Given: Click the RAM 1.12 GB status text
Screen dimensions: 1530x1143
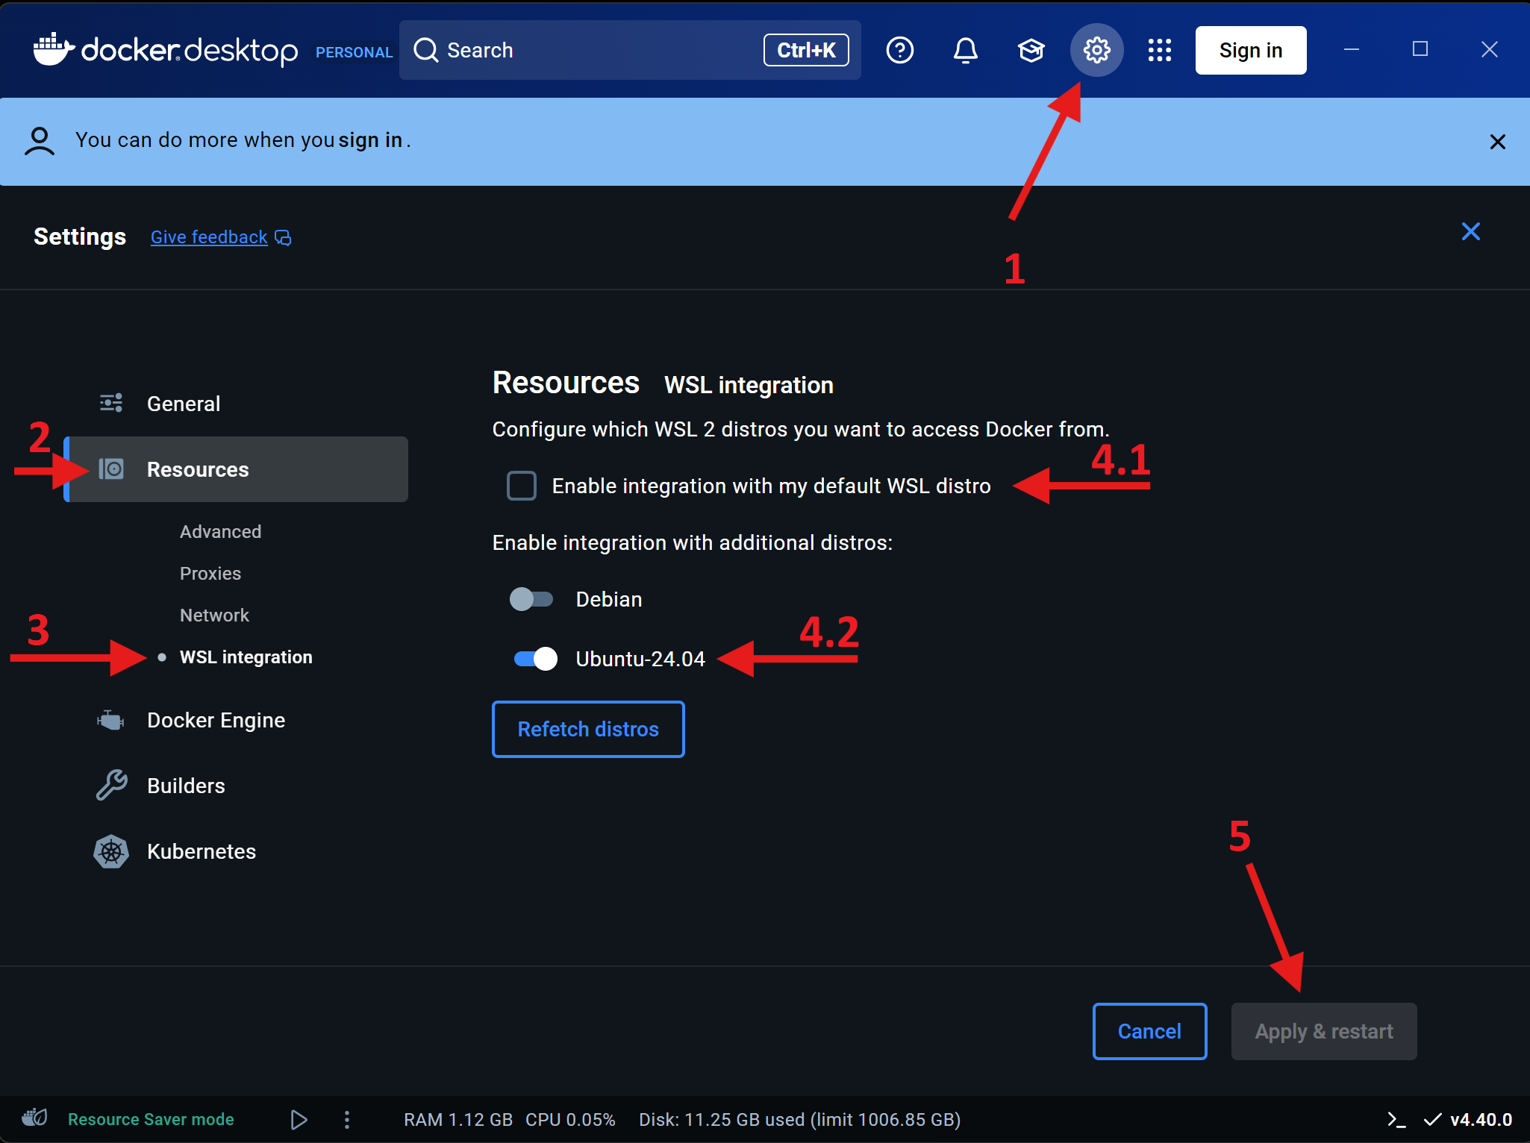Looking at the screenshot, I should [458, 1120].
